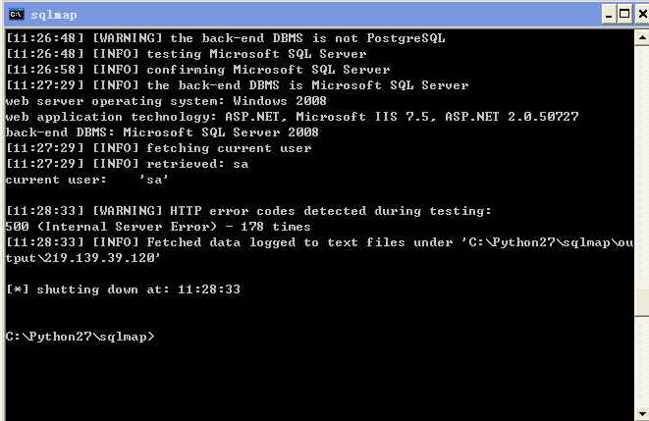Click the 500 Internal Server Error line
Viewport: 649px width, 421px height.
158,227
